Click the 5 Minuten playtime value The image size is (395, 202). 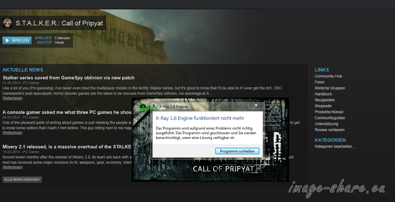point(62,38)
